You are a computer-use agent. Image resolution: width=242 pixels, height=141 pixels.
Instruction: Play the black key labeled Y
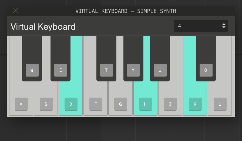(x=133, y=59)
